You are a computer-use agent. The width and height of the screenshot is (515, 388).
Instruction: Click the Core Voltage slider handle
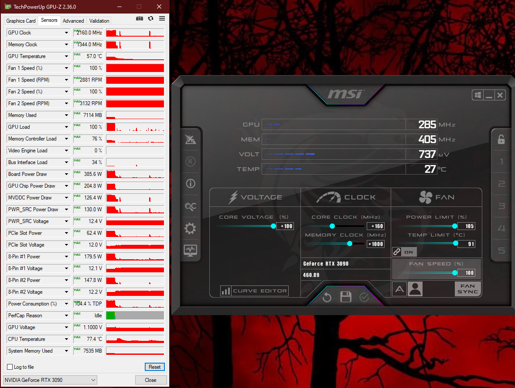tap(273, 226)
